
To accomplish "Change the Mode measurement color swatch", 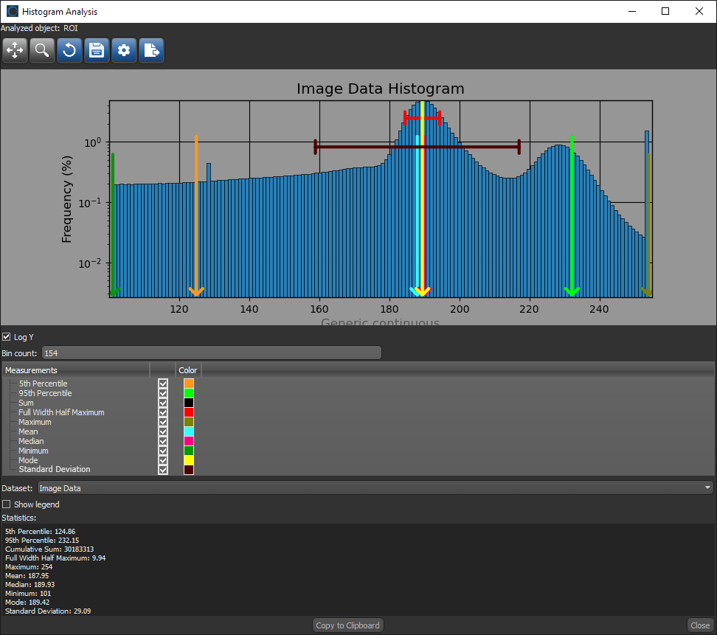I will pos(189,460).
